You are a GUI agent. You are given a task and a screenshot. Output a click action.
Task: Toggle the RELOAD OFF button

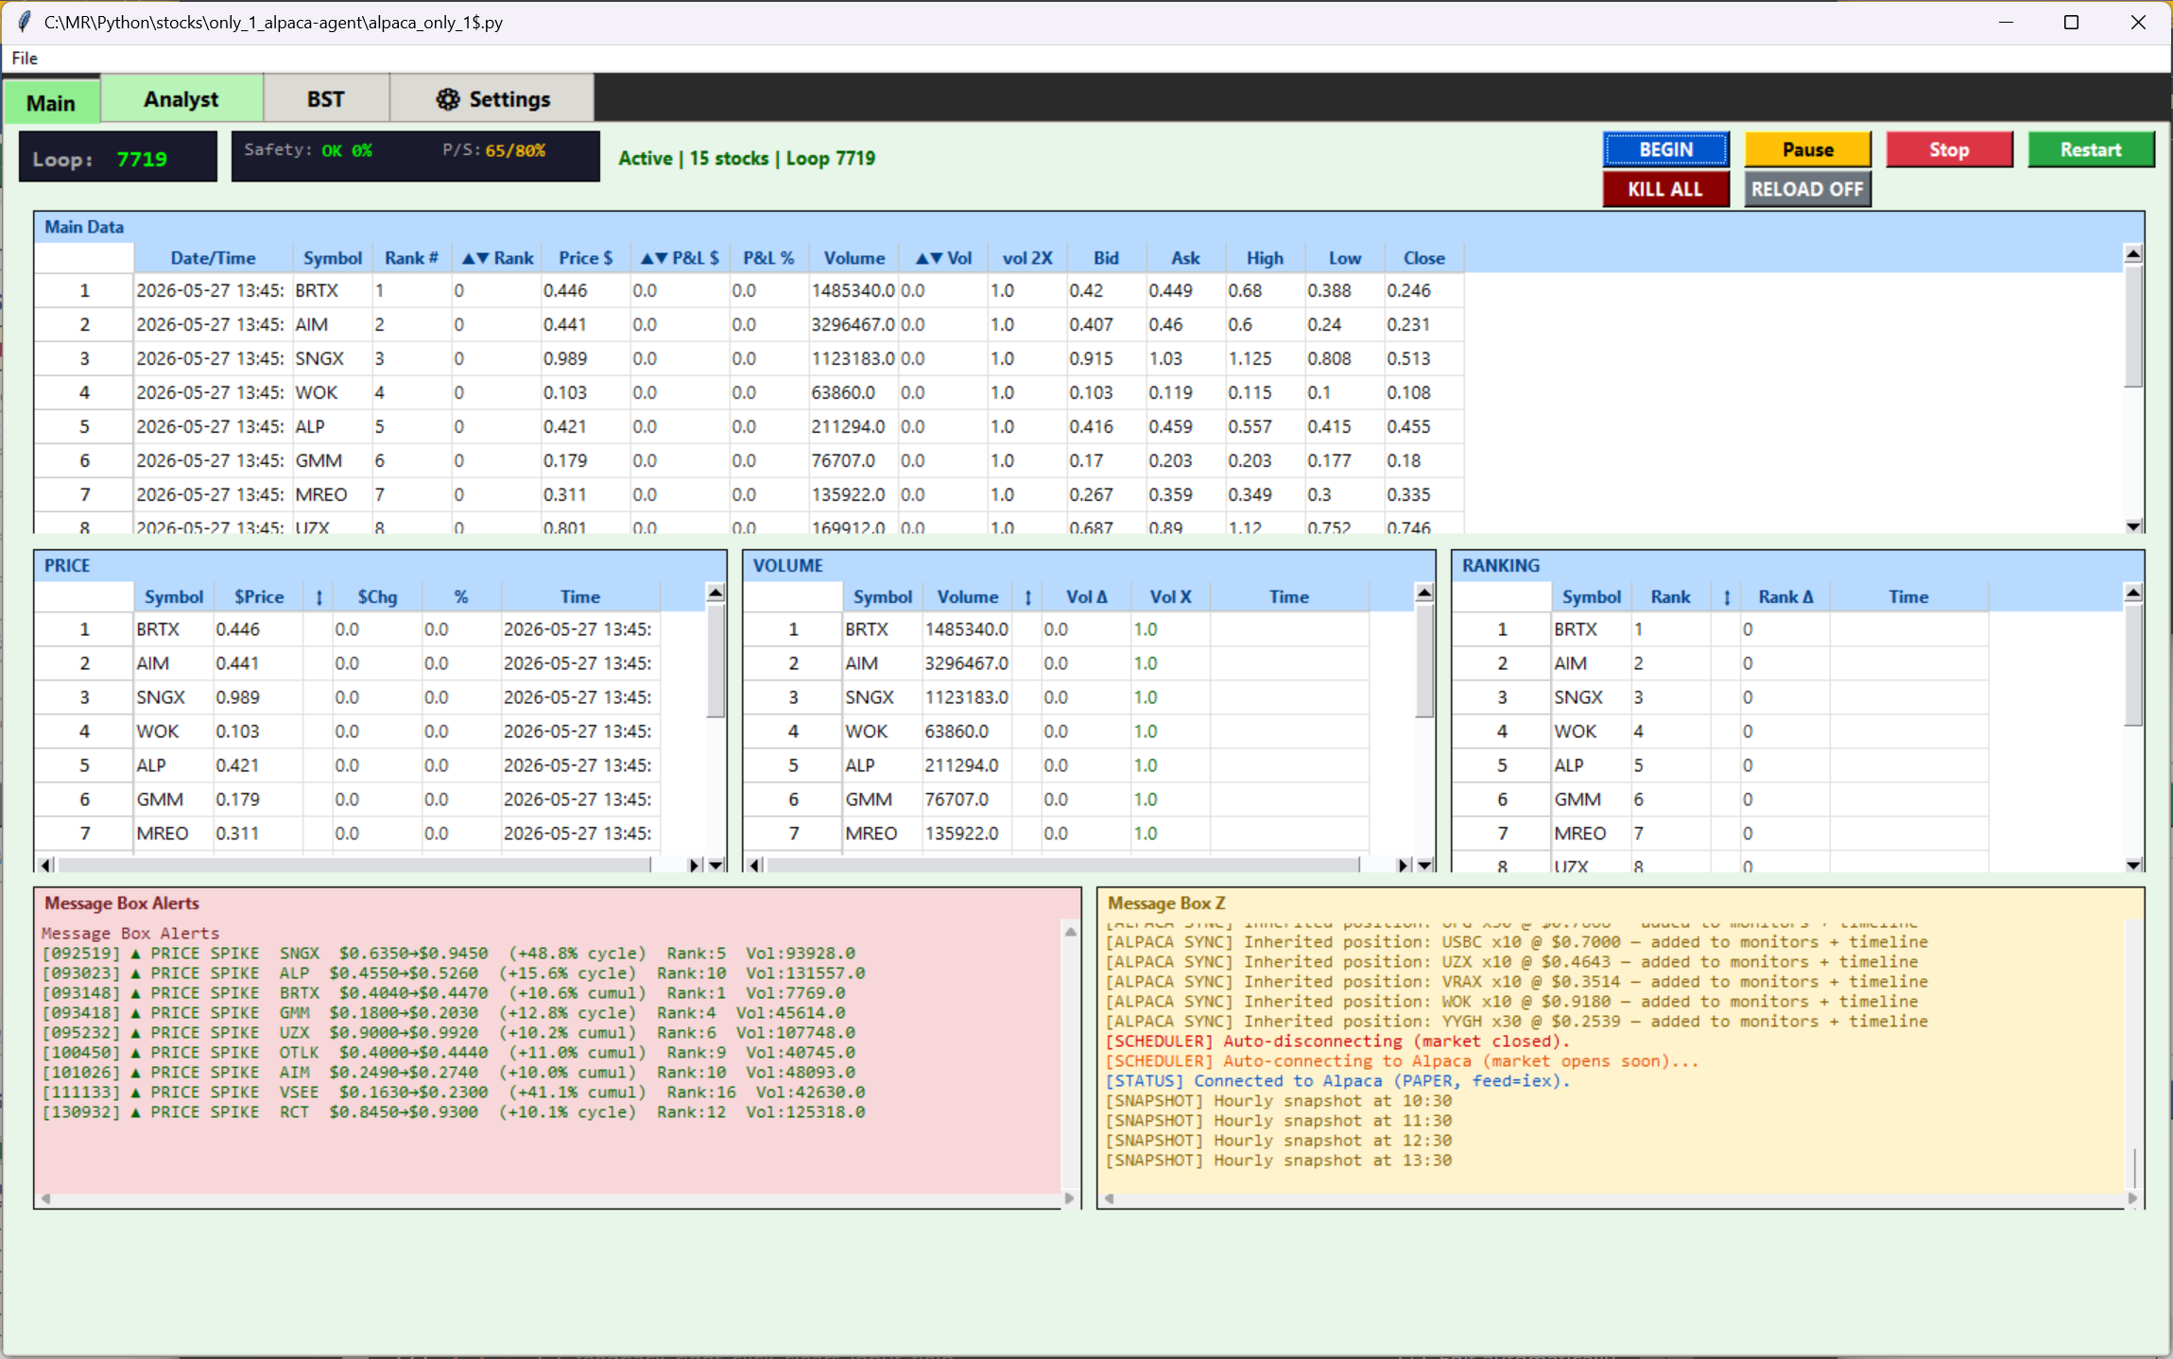pos(1807,189)
